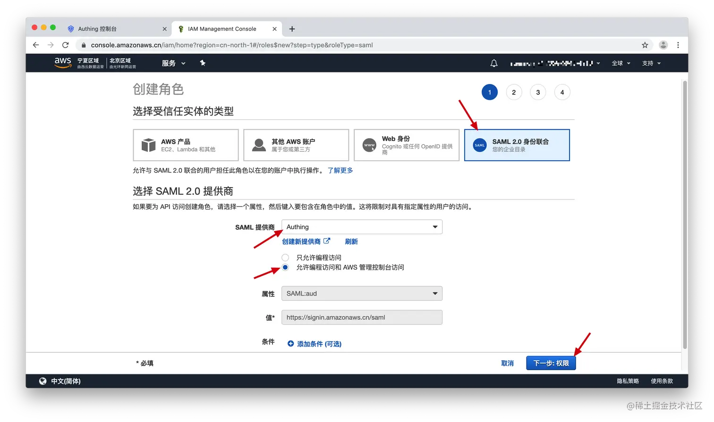Close the Authing 控制台 tab
This screenshot has height=422, width=714.
[164, 29]
